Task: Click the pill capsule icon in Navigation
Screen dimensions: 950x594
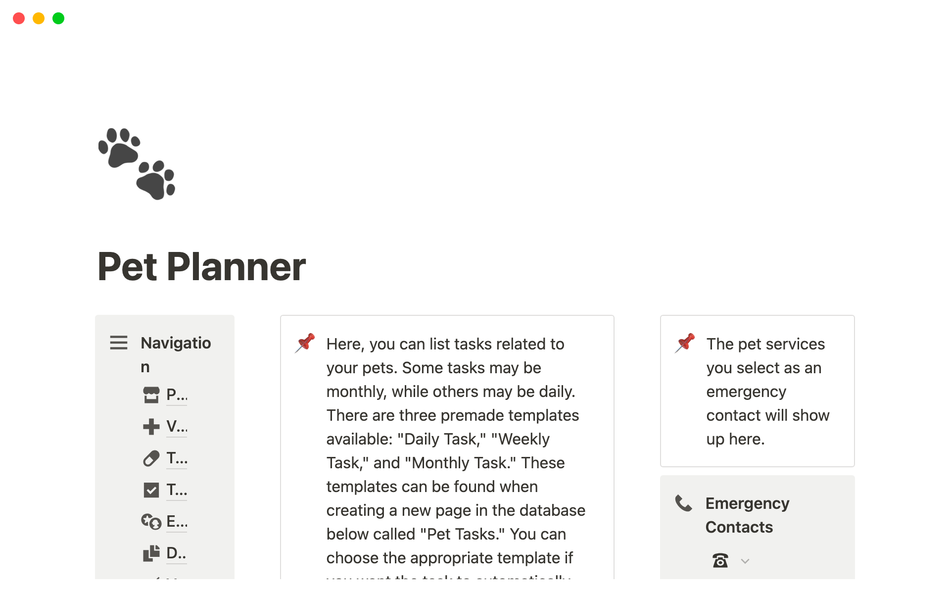Action: (151, 458)
